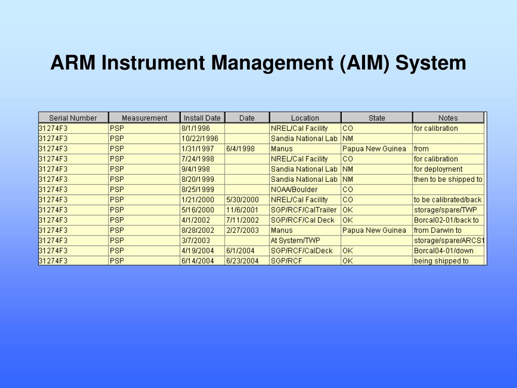Screen dimensions: 517x388
Task: Click the 'for deployment' notes cell
Action: tap(448, 169)
